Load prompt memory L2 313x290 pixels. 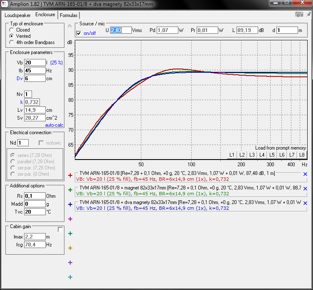[242, 155]
